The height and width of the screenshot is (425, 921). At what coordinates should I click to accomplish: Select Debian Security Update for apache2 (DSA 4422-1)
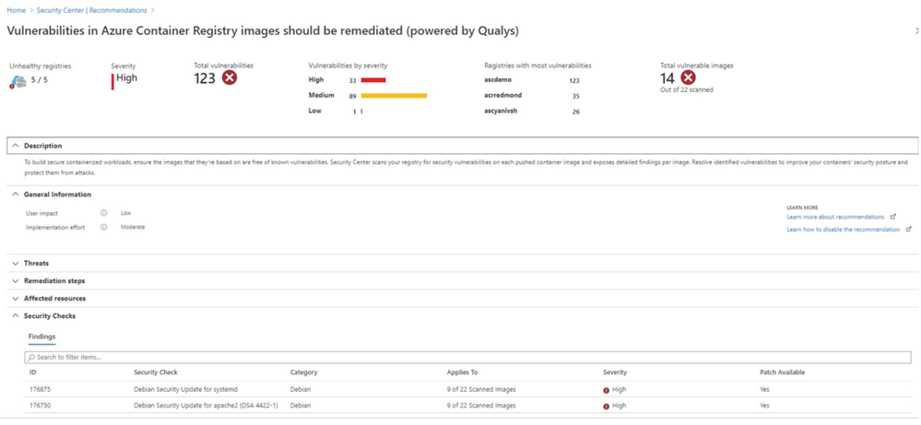click(207, 406)
